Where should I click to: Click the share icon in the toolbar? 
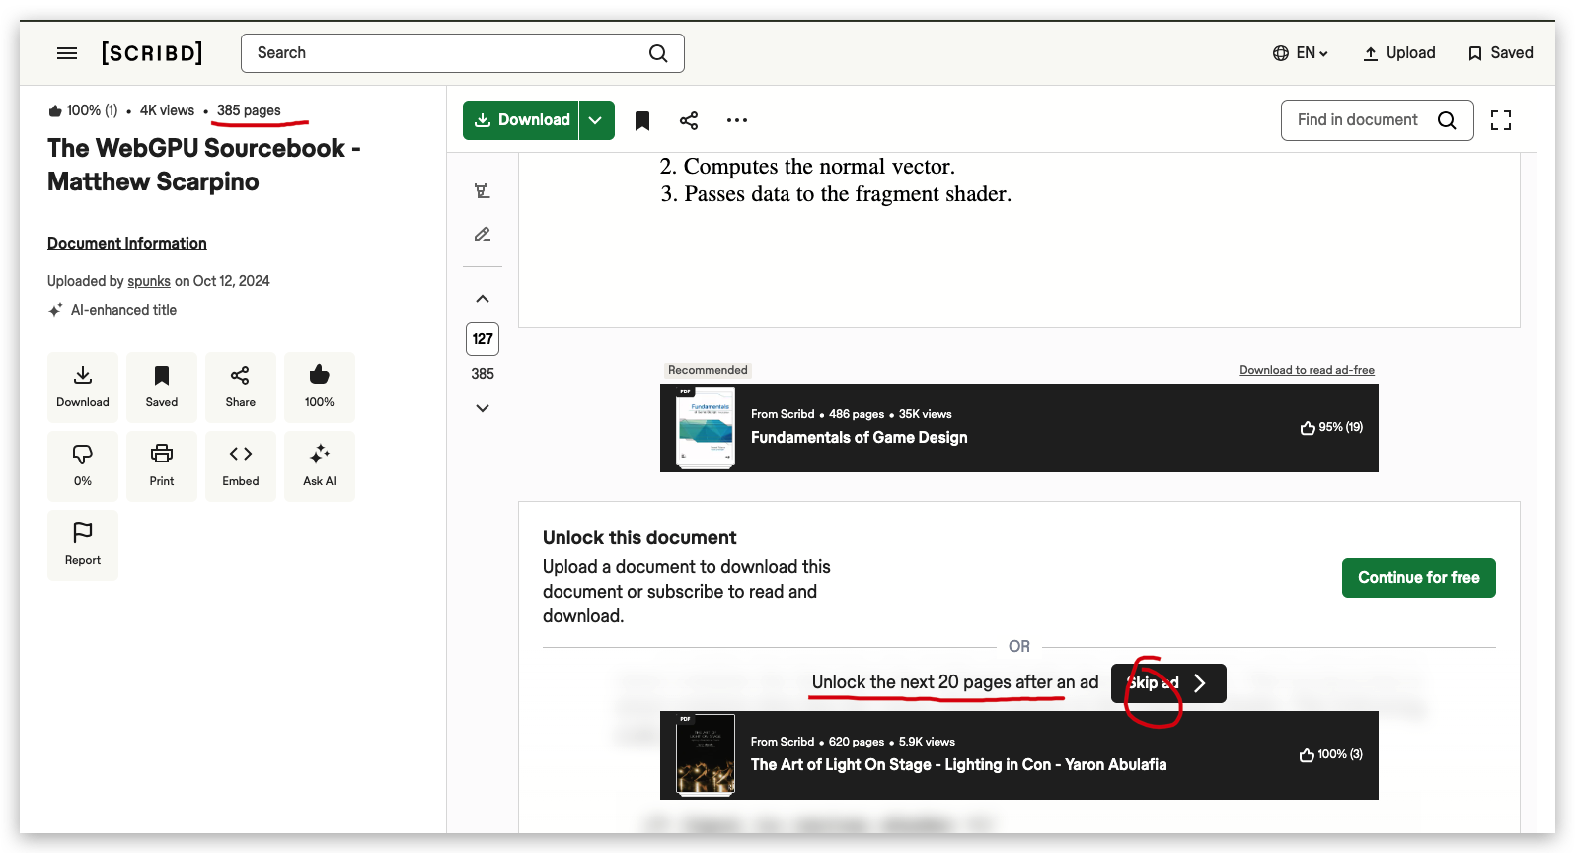[689, 120]
